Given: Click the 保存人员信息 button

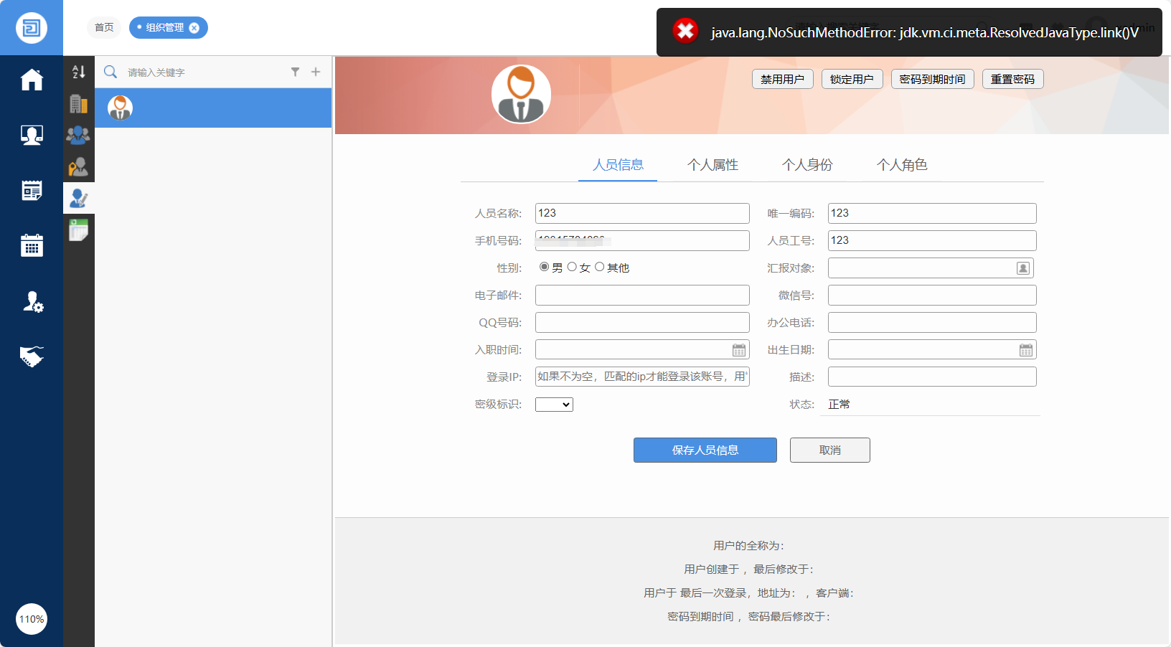Looking at the screenshot, I should point(705,450).
